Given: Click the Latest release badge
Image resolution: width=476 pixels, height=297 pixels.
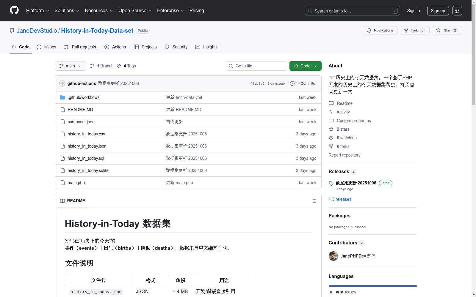Looking at the screenshot, I should tap(386, 183).
